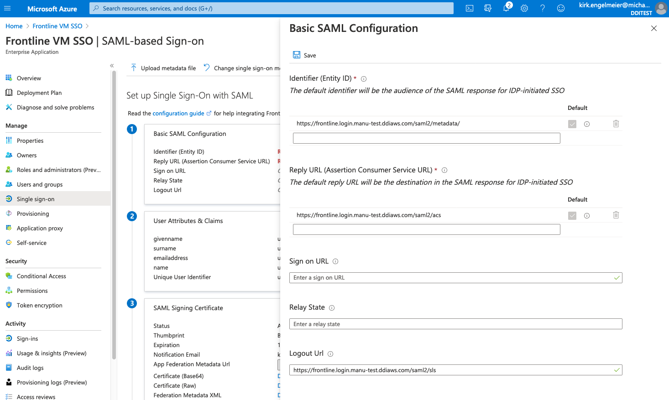Open the Azure portal hamburger menu
The image size is (669, 400).
coord(7,8)
